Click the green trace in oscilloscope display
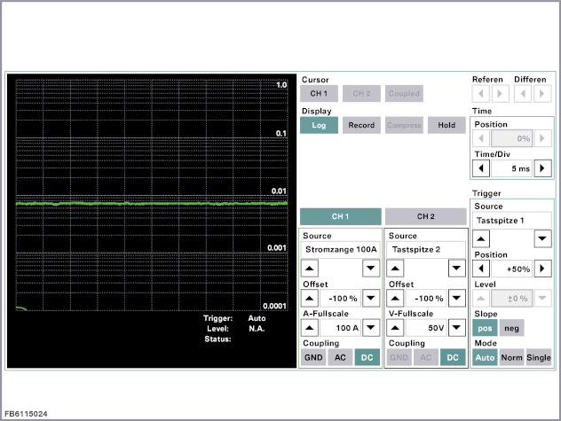Screen dimensions: 561x421 [152, 204]
